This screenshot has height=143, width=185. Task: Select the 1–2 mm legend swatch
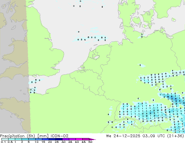(x=18, y=139)
